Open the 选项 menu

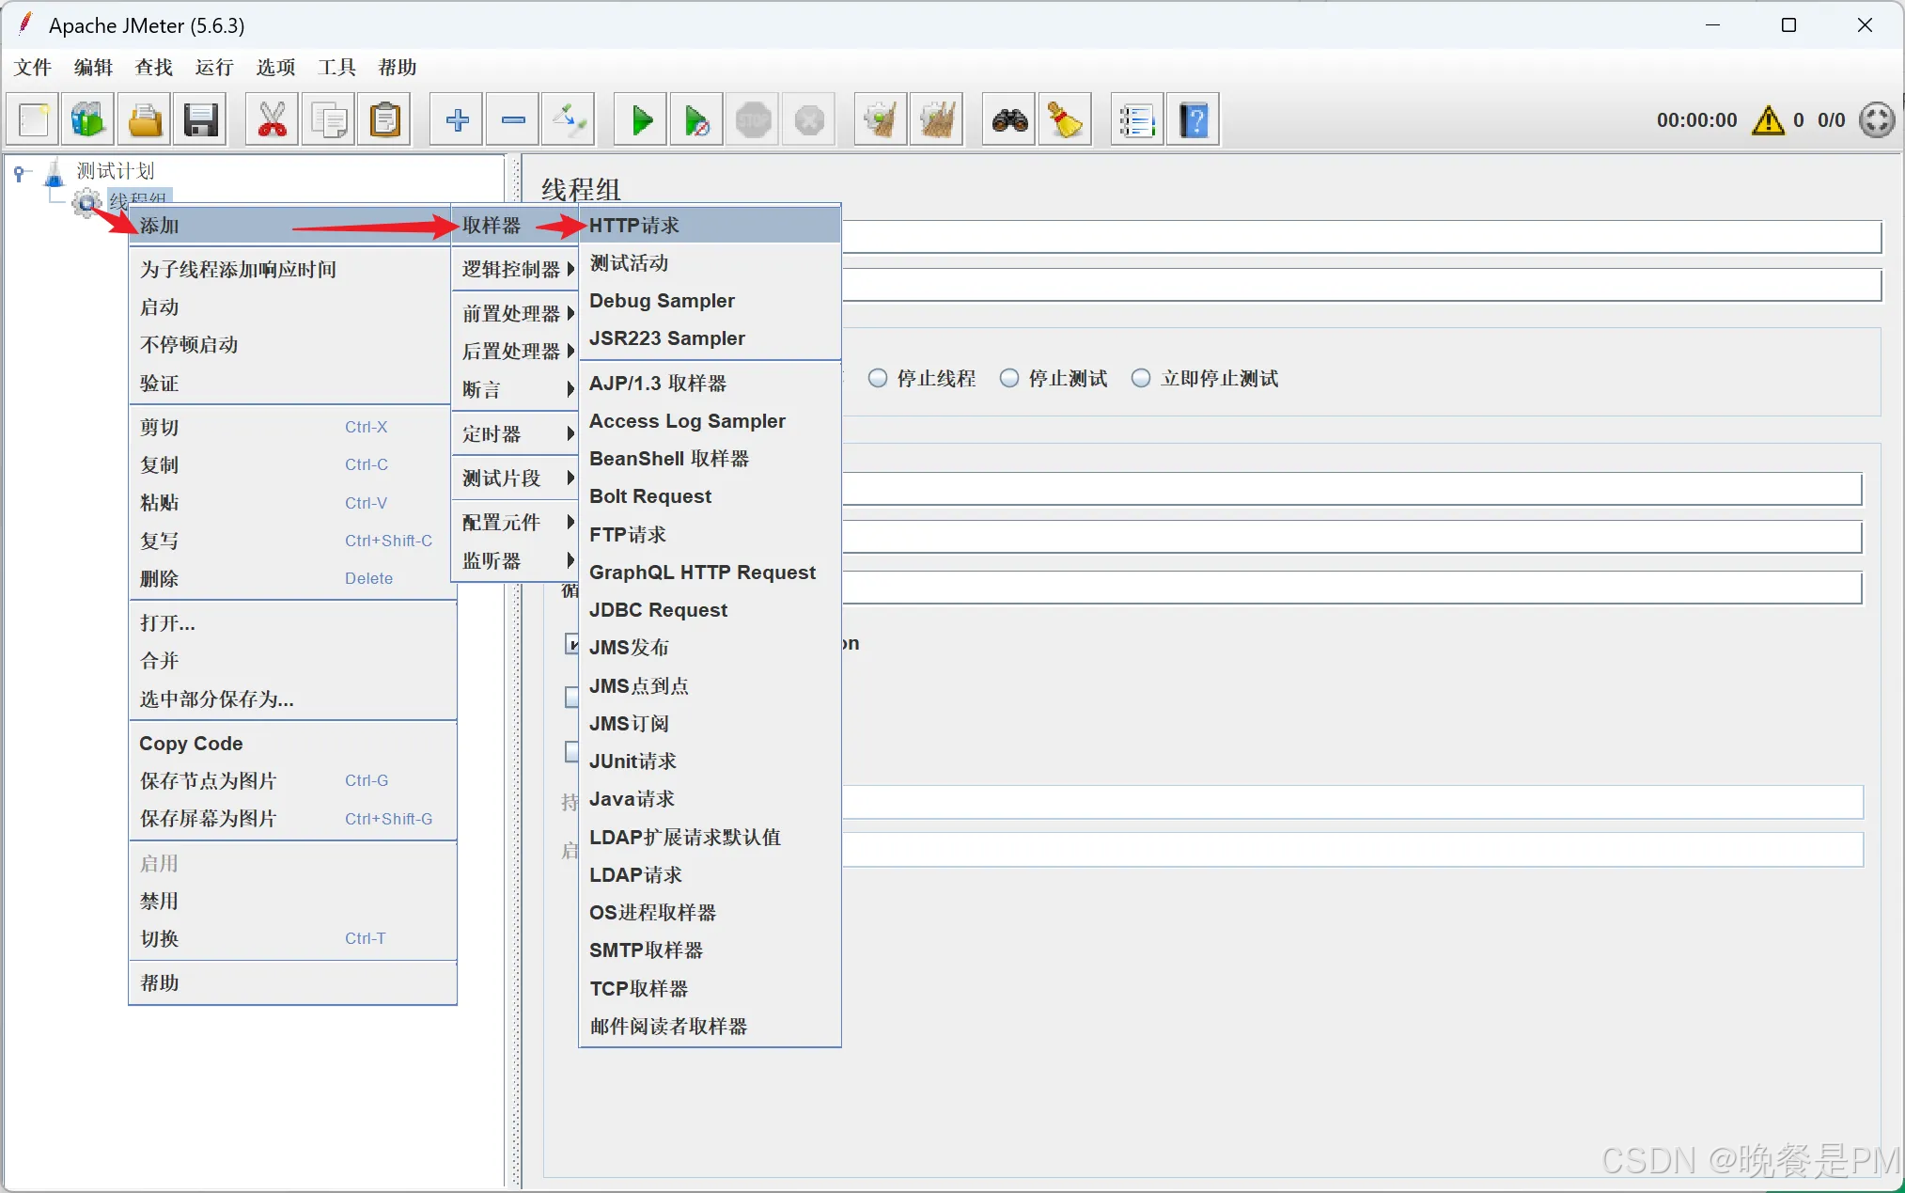275,67
